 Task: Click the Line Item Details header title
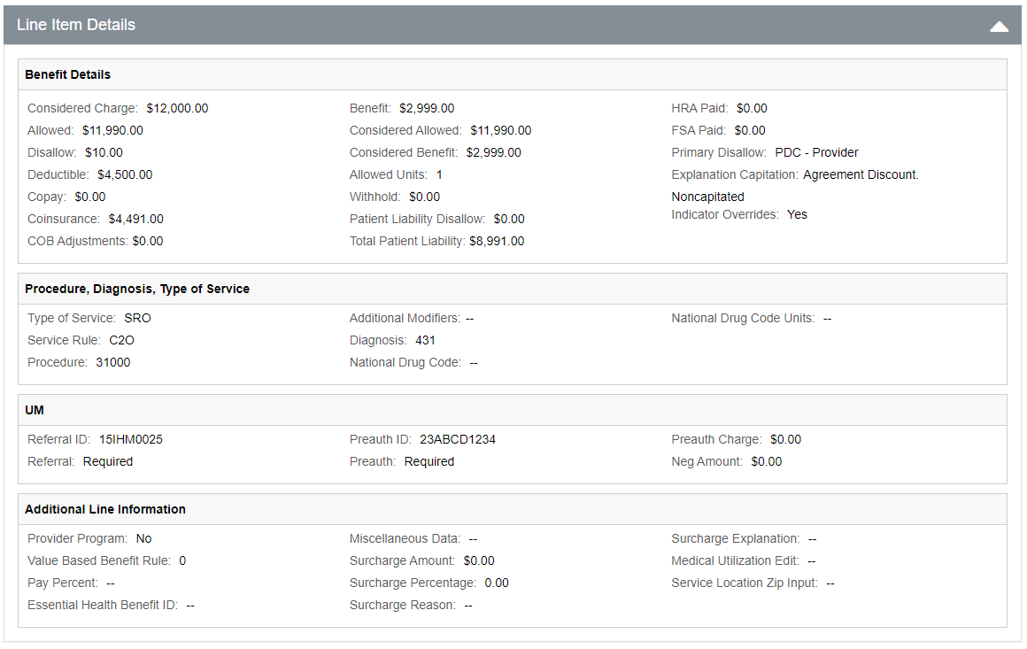(x=76, y=25)
